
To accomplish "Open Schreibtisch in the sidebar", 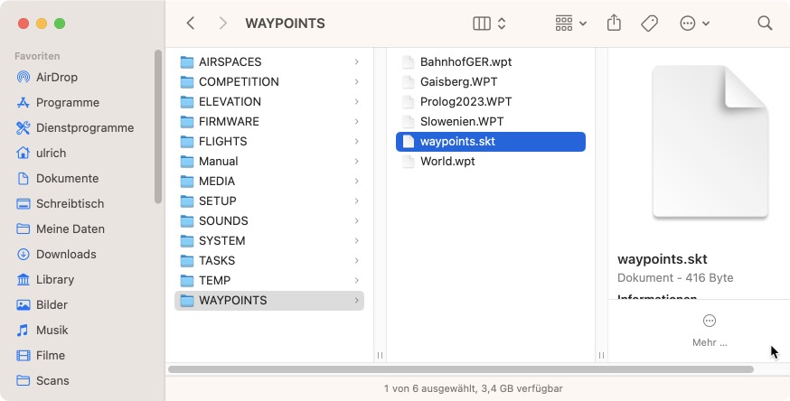I will tap(70, 204).
